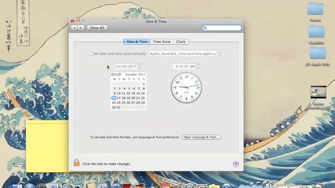Screen dimensions: 335x188
Task: Select day 20 in October calendar
Action: tap(133, 98)
